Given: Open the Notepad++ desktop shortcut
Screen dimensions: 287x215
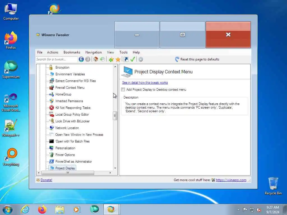Looking at the screenshot, I should (x=11, y=128).
